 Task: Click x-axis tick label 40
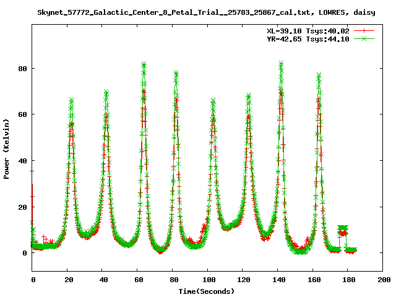(x=103, y=280)
